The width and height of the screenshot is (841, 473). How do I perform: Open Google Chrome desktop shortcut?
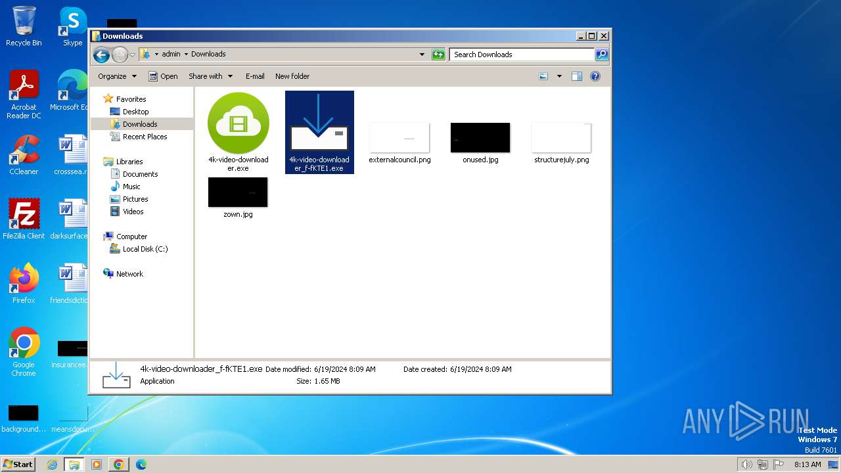(24, 352)
